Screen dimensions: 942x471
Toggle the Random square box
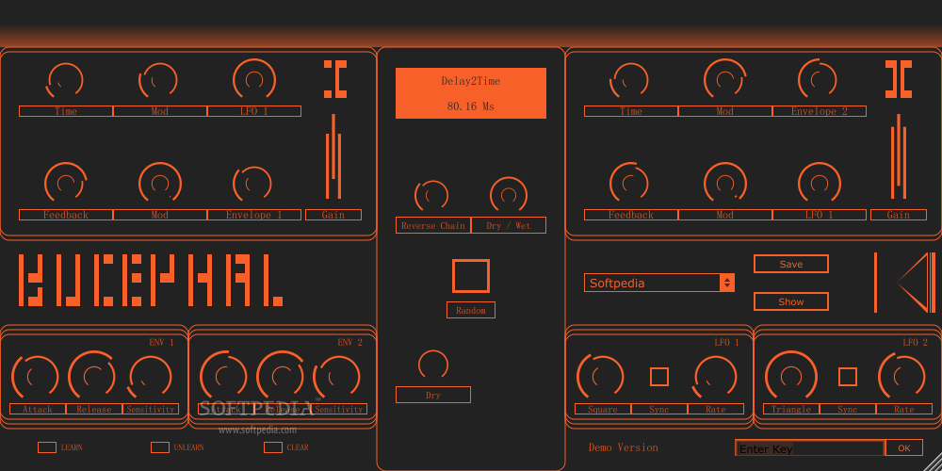[470, 276]
